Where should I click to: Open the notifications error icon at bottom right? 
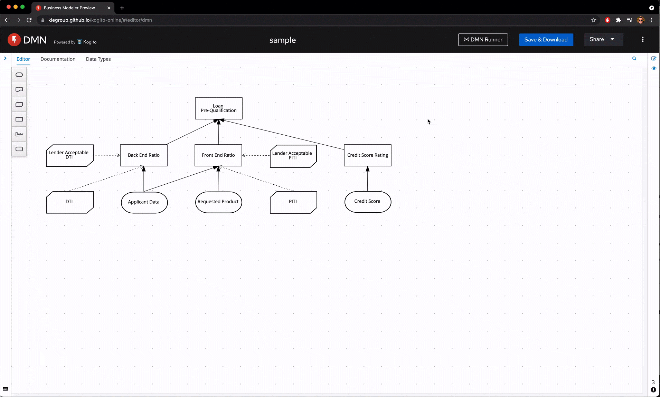[x=653, y=390]
